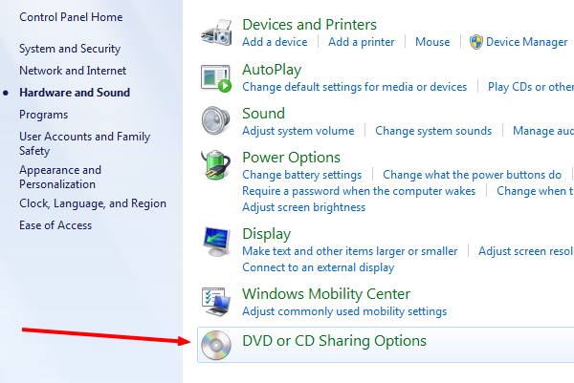Click Change what the power buttons do
The image size is (574, 383).
(473, 175)
